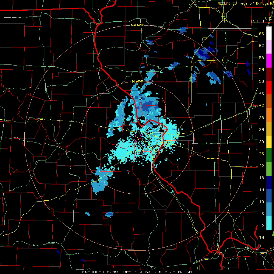The width and height of the screenshot is (274, 274).
Task: Click the bright red legend swatch
Action: (x=269, y=88)
